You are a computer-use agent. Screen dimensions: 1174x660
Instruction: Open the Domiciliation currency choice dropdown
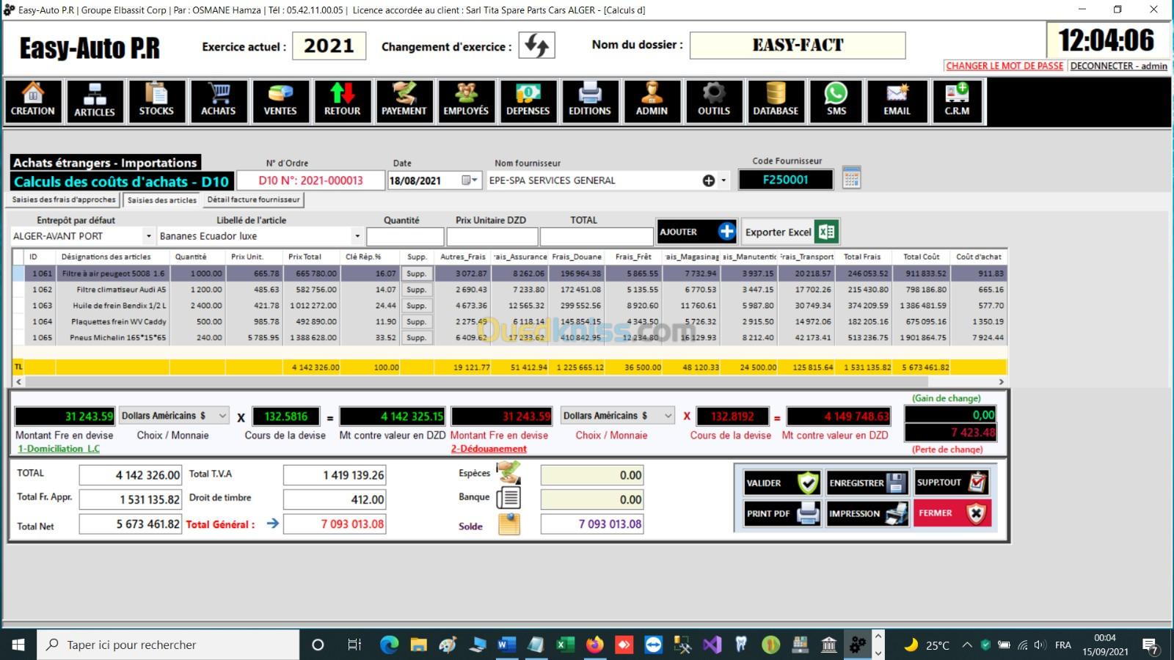[x=222, y=416]
